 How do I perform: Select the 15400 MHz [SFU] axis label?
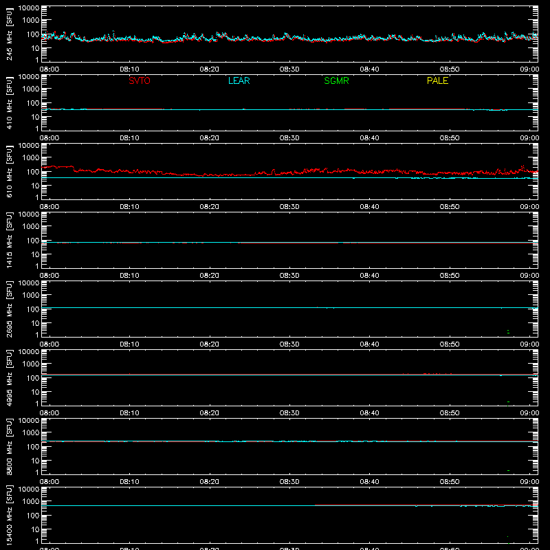point(9,515)
